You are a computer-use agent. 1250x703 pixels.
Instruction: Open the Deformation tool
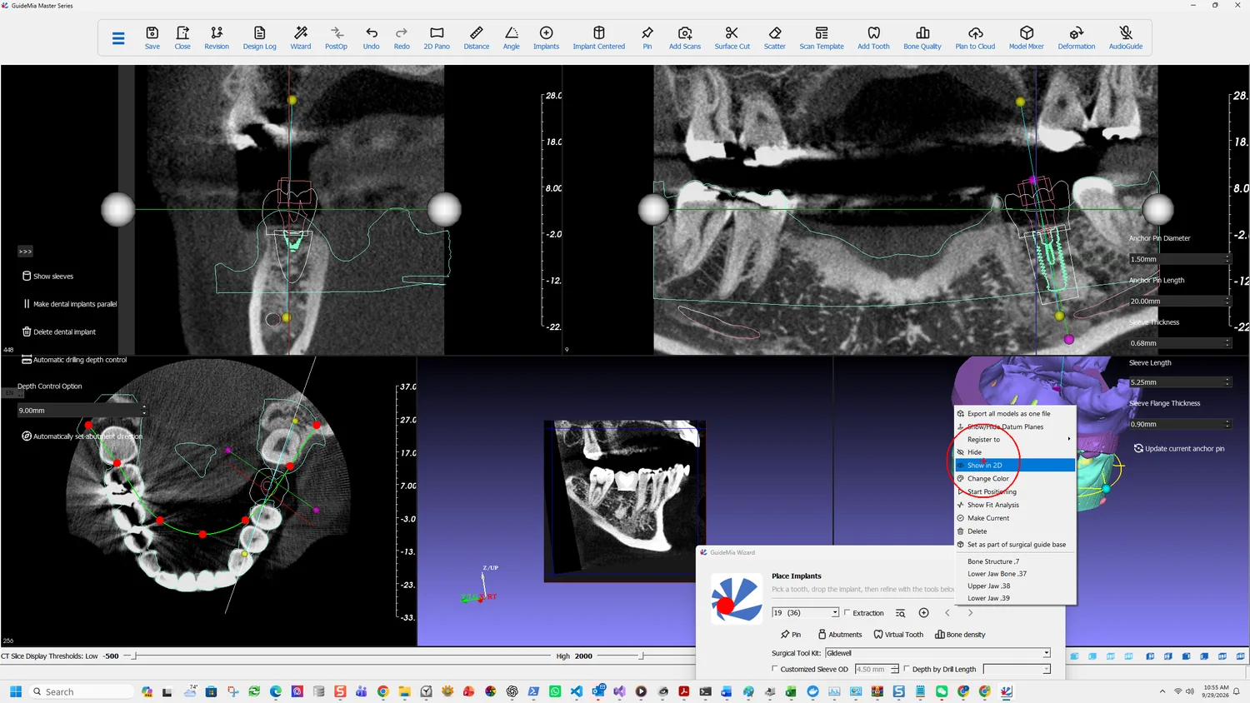click(1077, 37)
